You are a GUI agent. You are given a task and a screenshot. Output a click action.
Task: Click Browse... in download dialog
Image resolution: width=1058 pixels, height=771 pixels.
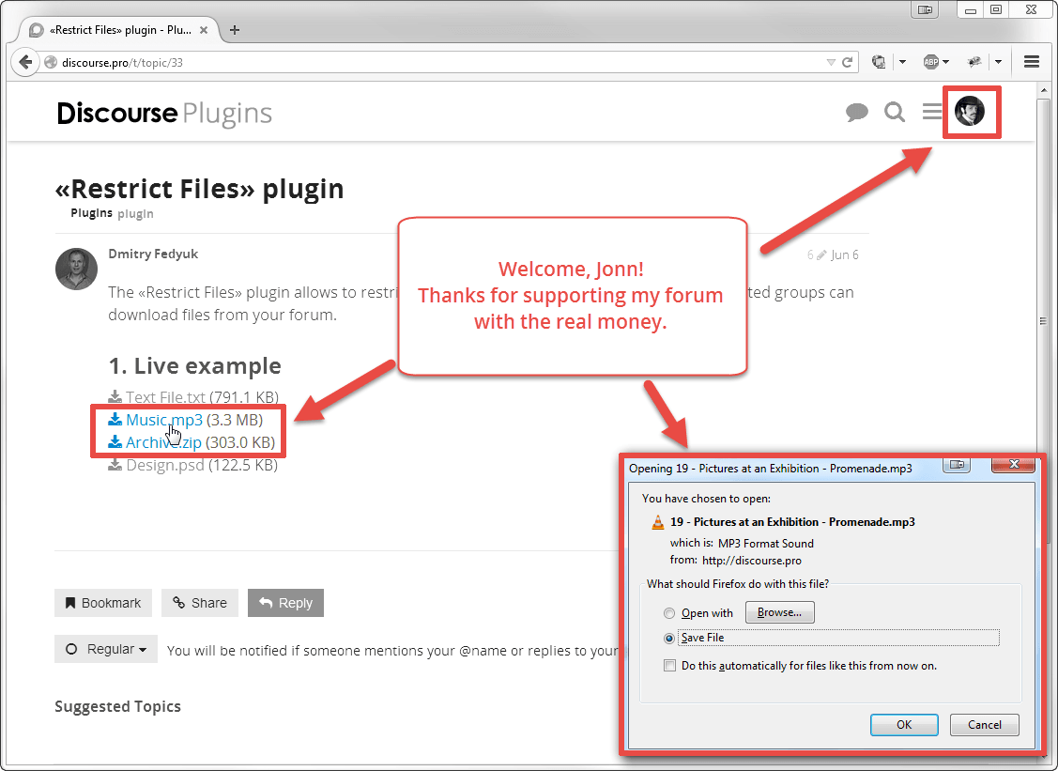(779, 612)
